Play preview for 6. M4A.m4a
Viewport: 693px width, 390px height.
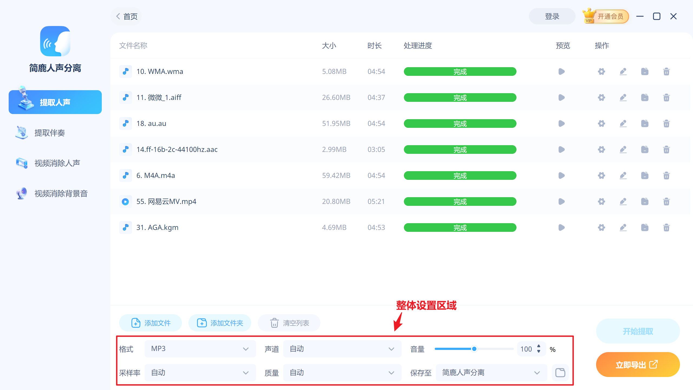point(561,175)
